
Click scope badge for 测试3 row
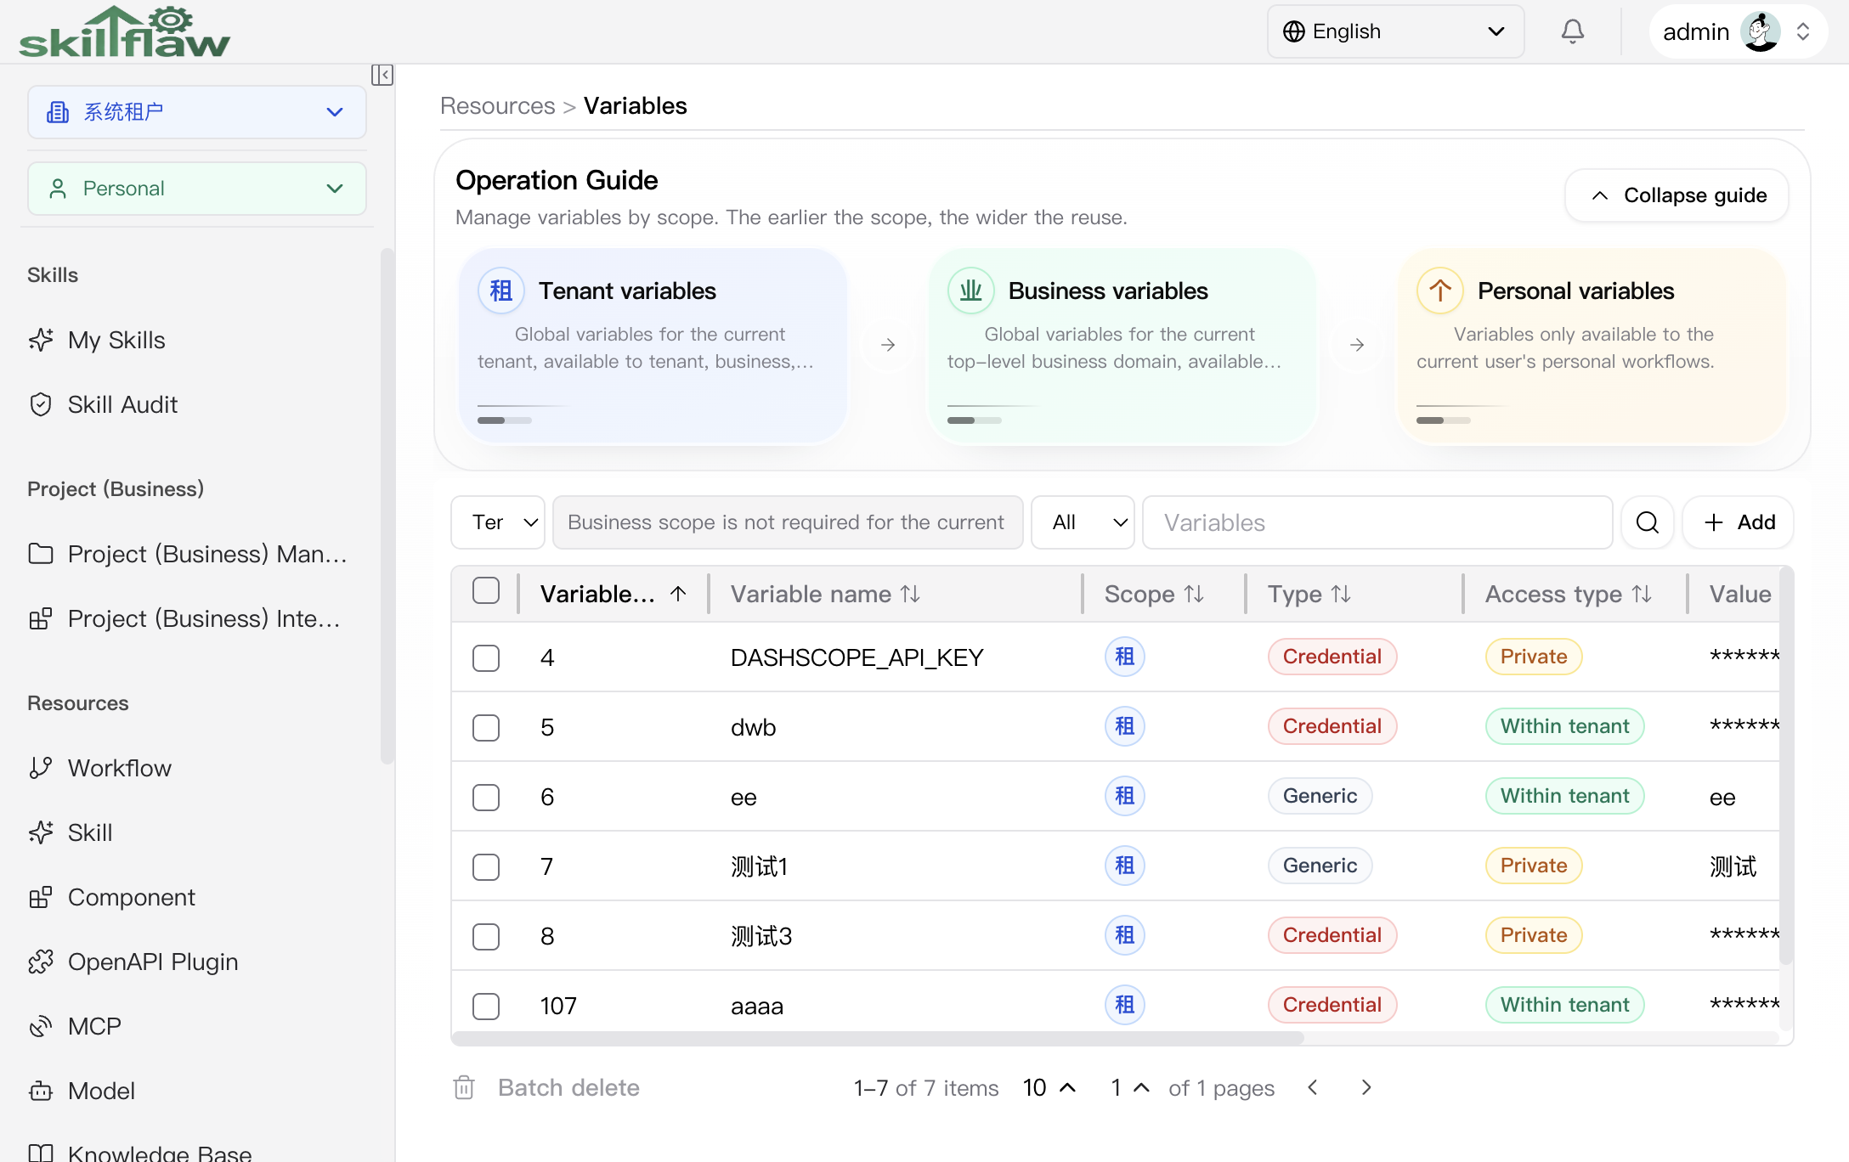tap(1124, 935)
